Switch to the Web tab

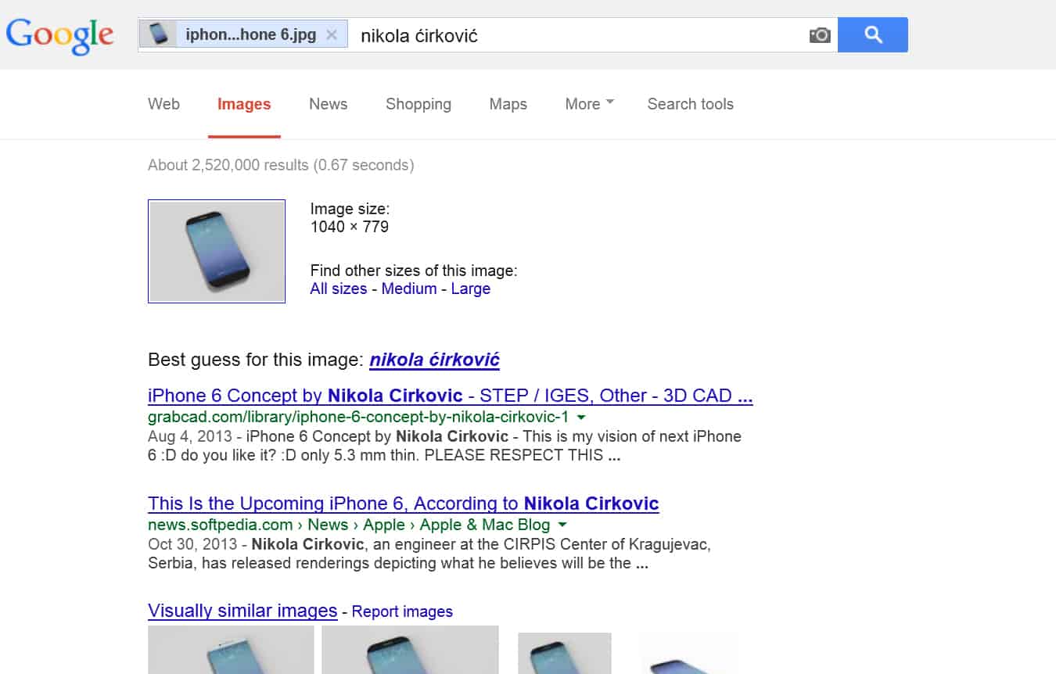click(x=163, y=104)
